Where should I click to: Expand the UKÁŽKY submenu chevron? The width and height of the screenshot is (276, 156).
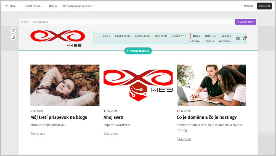point(184,36)
